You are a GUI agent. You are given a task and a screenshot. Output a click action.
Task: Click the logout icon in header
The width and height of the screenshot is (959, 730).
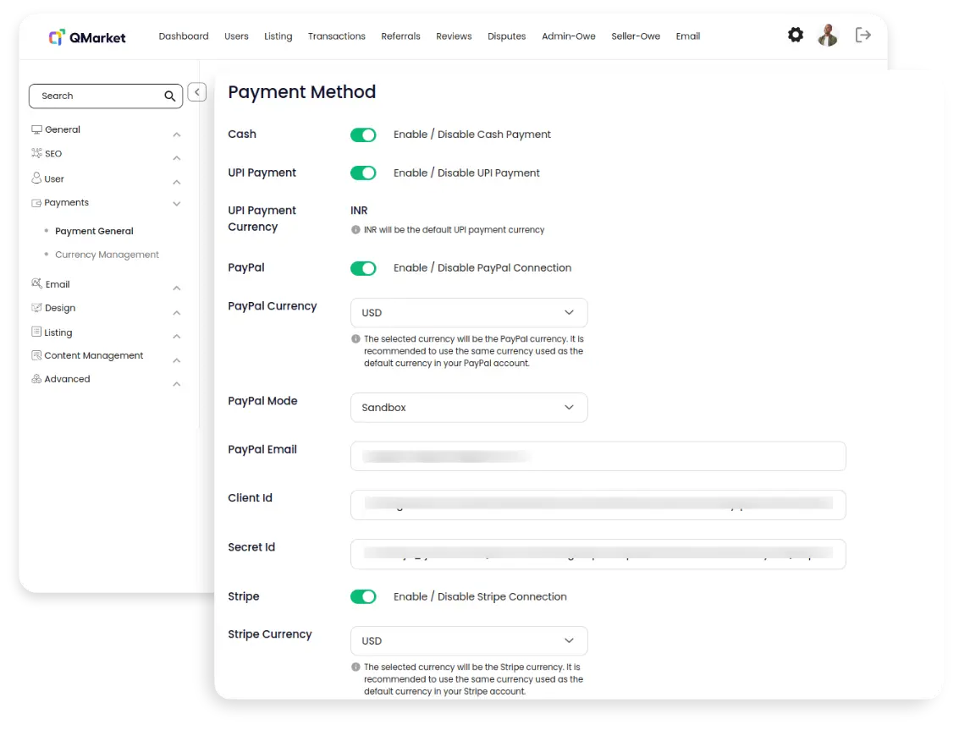863,36
